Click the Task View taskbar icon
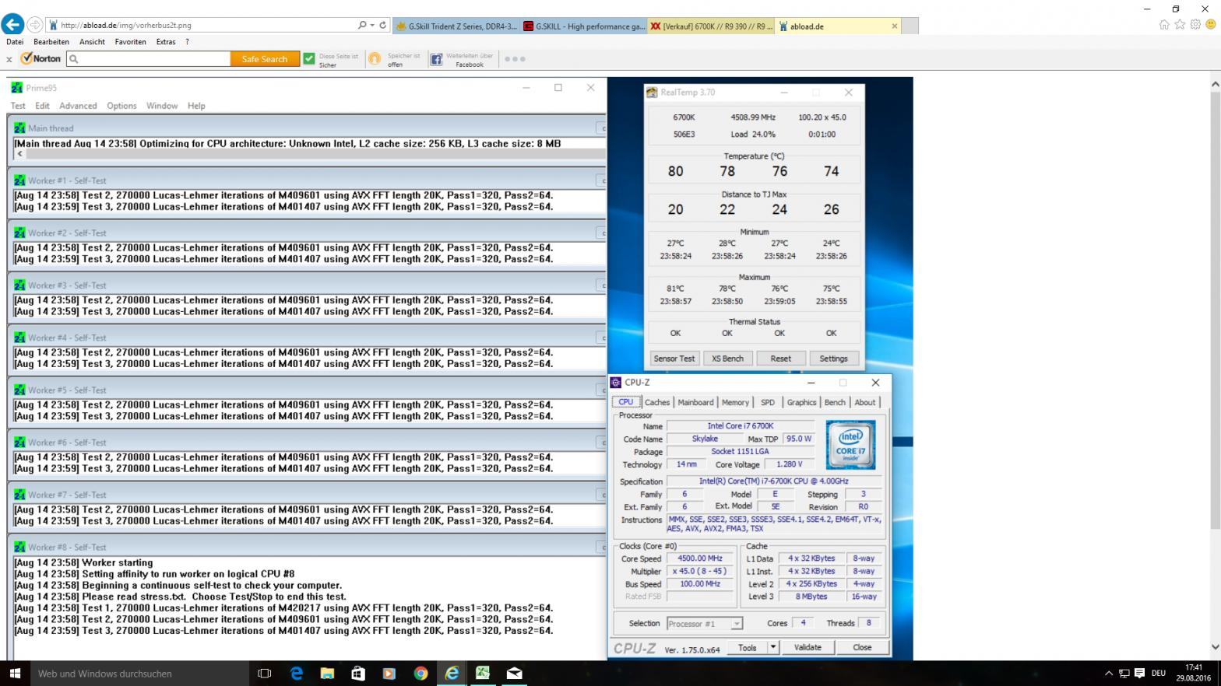This screenshot has width=1221, height=686. click(x=264, y=674)
